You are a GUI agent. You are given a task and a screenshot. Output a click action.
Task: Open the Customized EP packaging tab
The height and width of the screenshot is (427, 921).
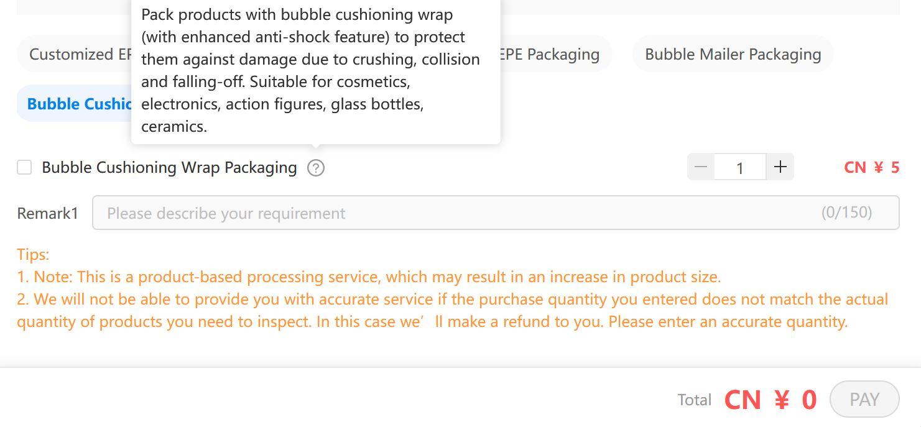coord(74,54)
